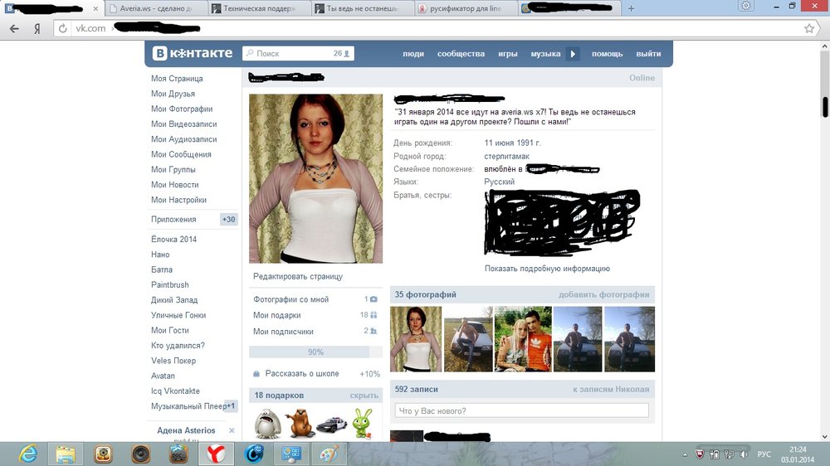Click the police car gift icon

click(x=330, y=423)
